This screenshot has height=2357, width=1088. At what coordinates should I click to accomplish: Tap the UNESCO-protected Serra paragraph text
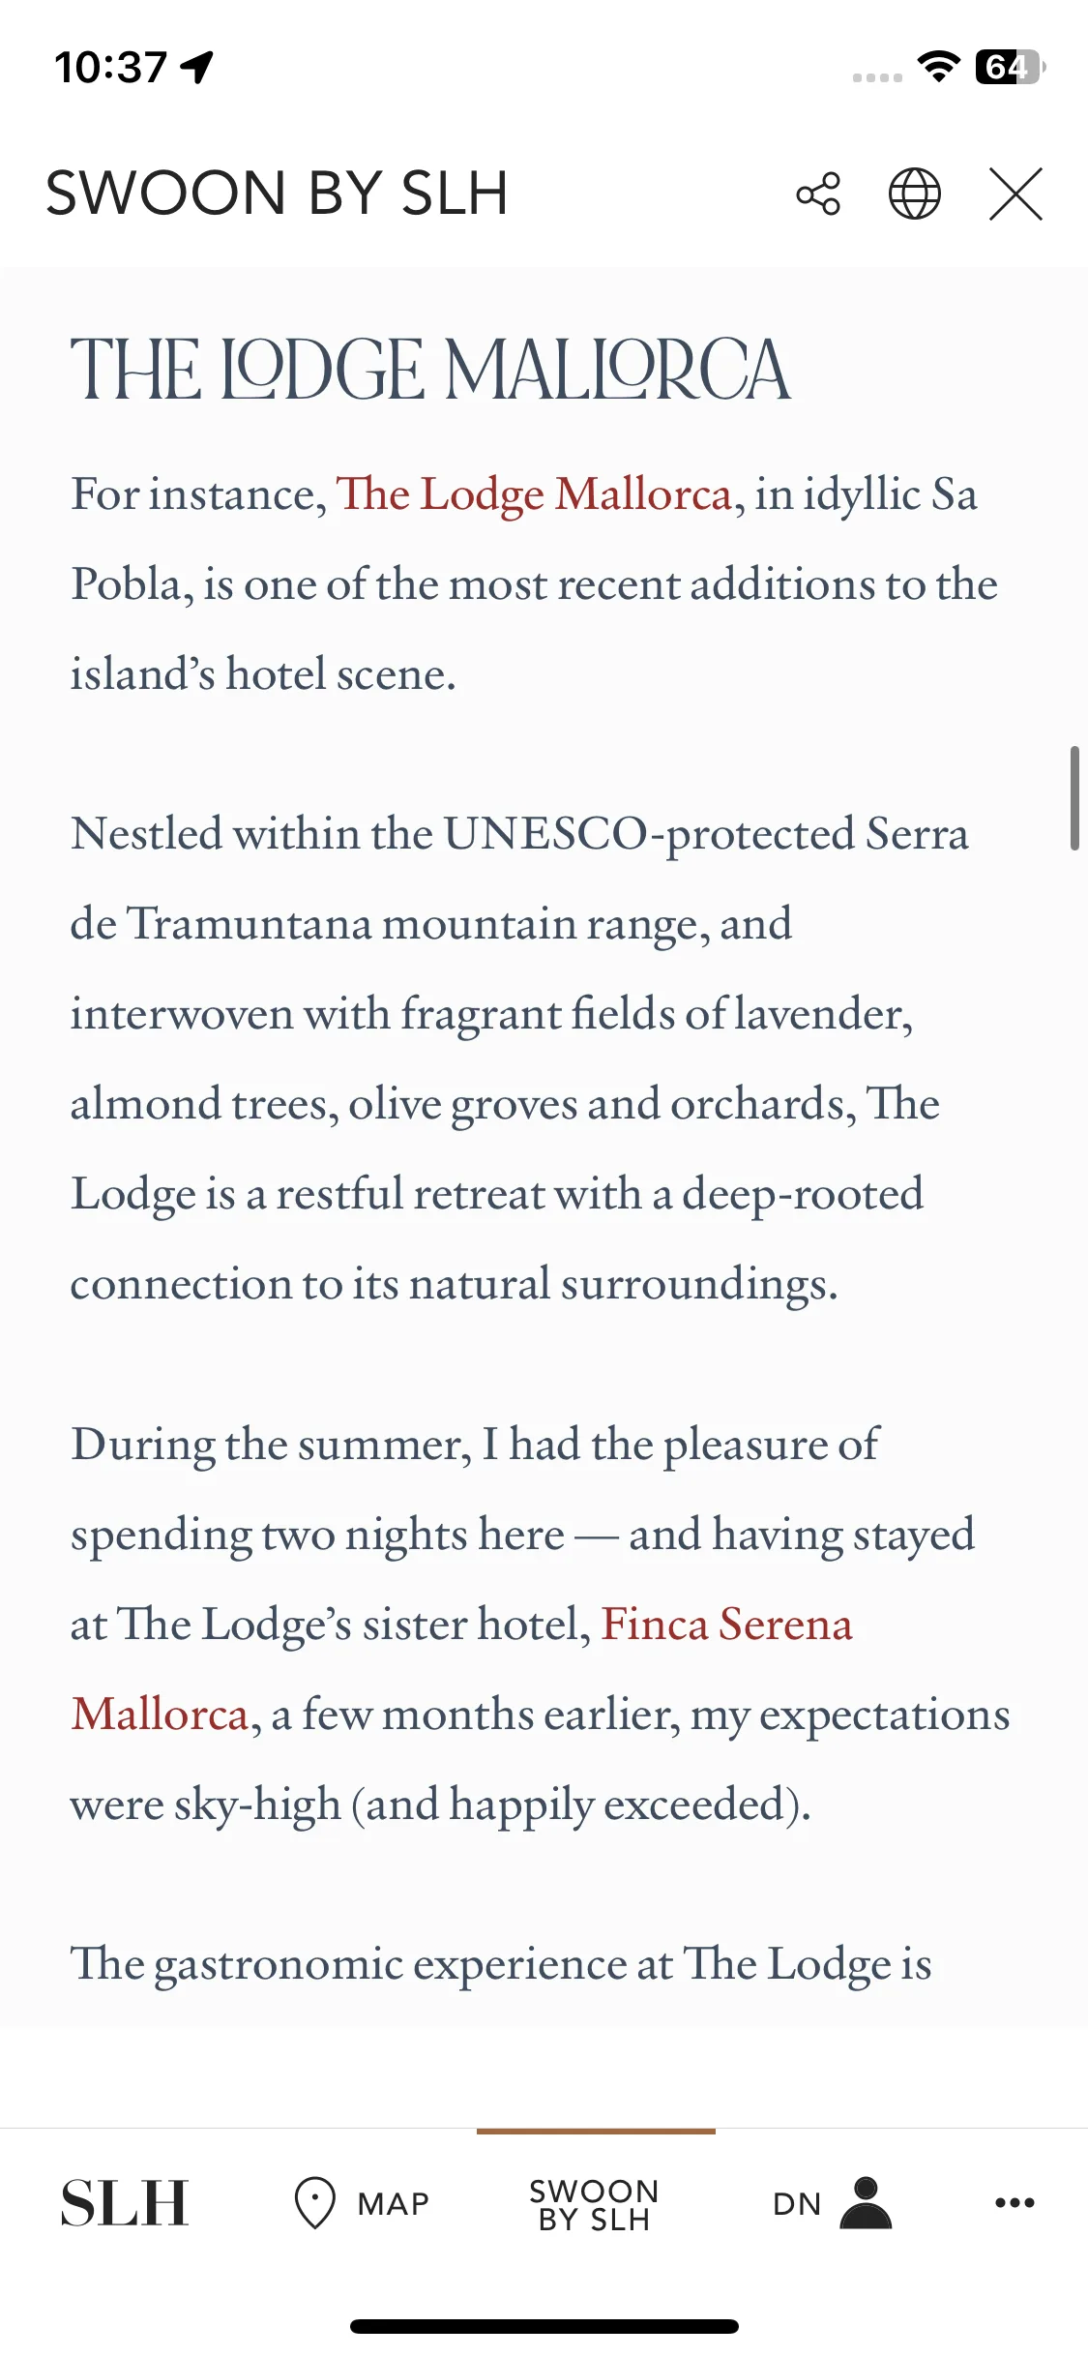tap(520, 1059)
